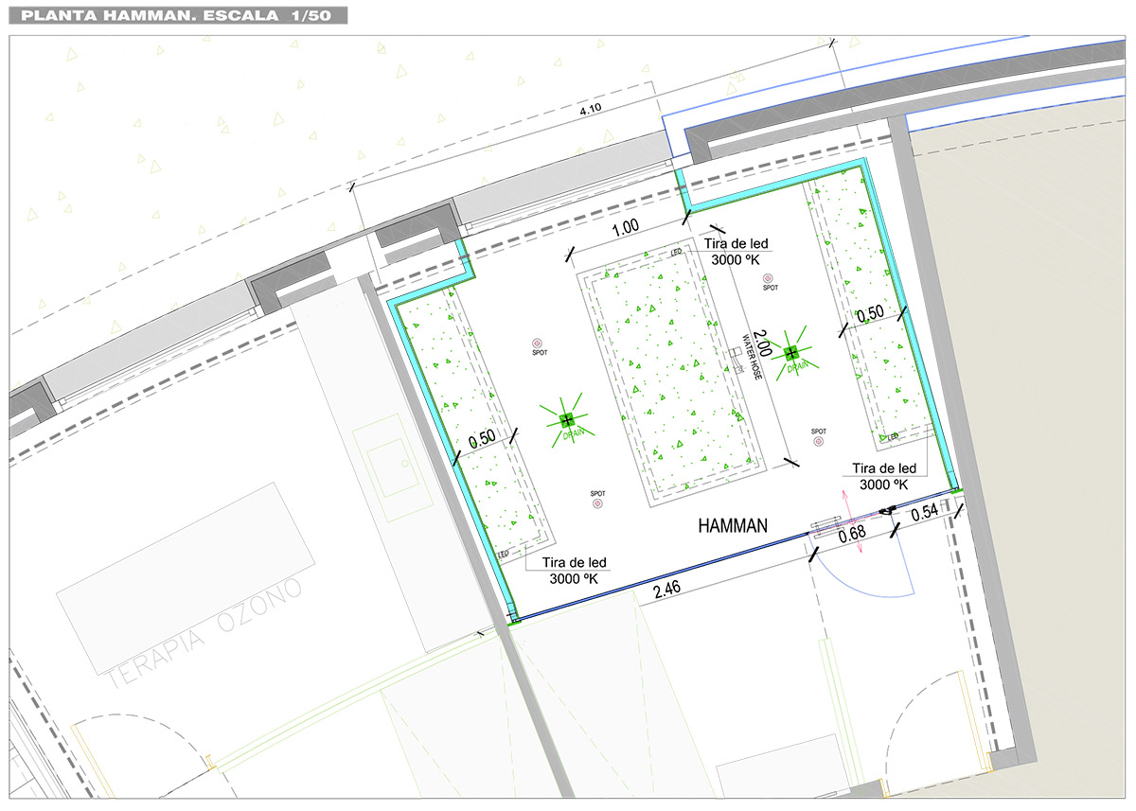
Task: Select the HAMMAN room label
Action: click(x=734, y=524)
